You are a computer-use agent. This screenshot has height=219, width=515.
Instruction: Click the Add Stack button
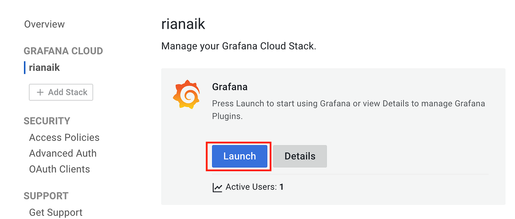point(61,92)
